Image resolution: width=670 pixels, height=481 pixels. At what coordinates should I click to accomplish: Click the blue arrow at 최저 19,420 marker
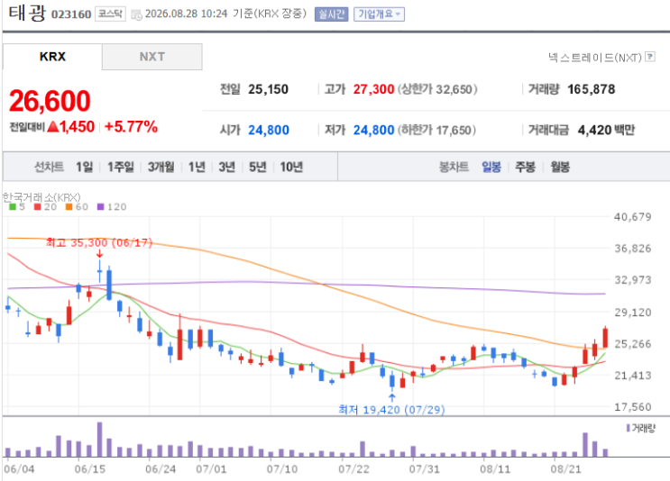tap(392, 397)
